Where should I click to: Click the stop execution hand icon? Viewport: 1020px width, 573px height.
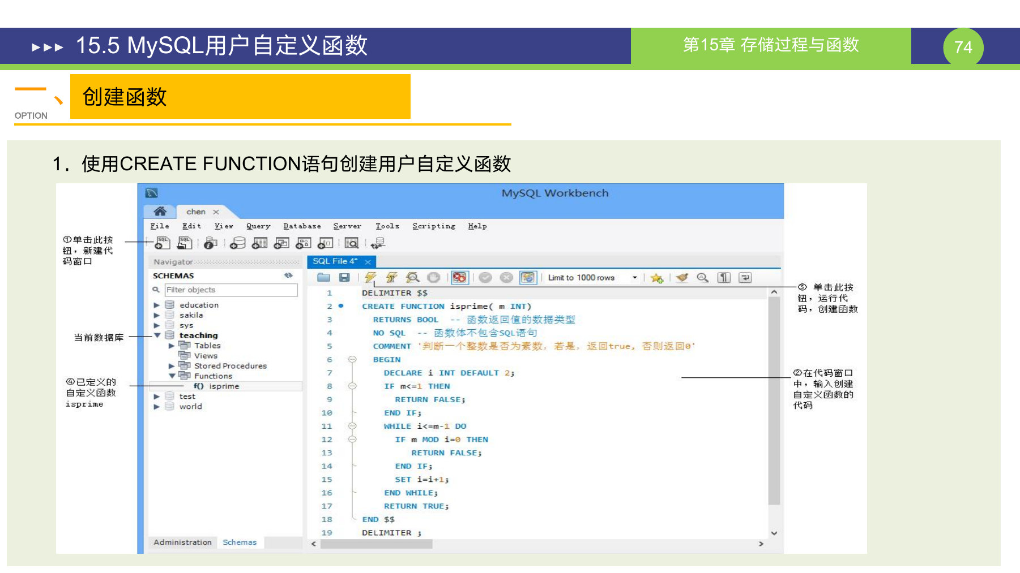point(434,277)
